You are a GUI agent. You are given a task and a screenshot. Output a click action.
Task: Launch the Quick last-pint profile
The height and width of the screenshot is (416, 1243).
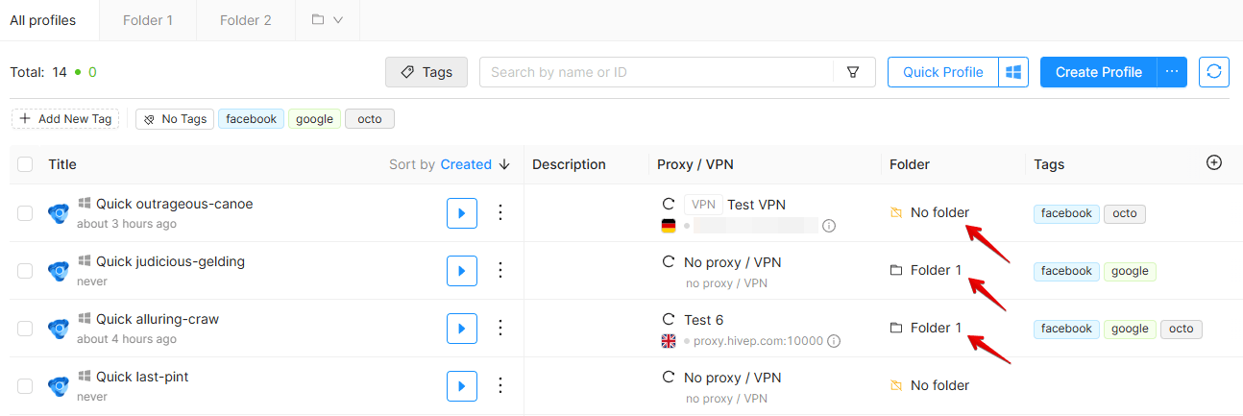click(462, 386)
